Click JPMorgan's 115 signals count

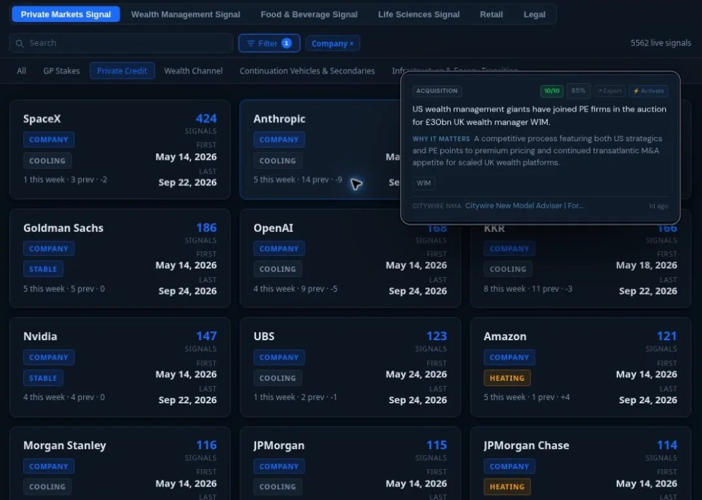tap(437, 445)
